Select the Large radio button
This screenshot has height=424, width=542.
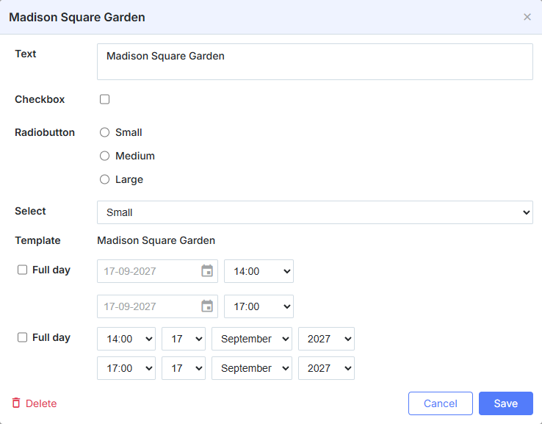coord(104,179)
